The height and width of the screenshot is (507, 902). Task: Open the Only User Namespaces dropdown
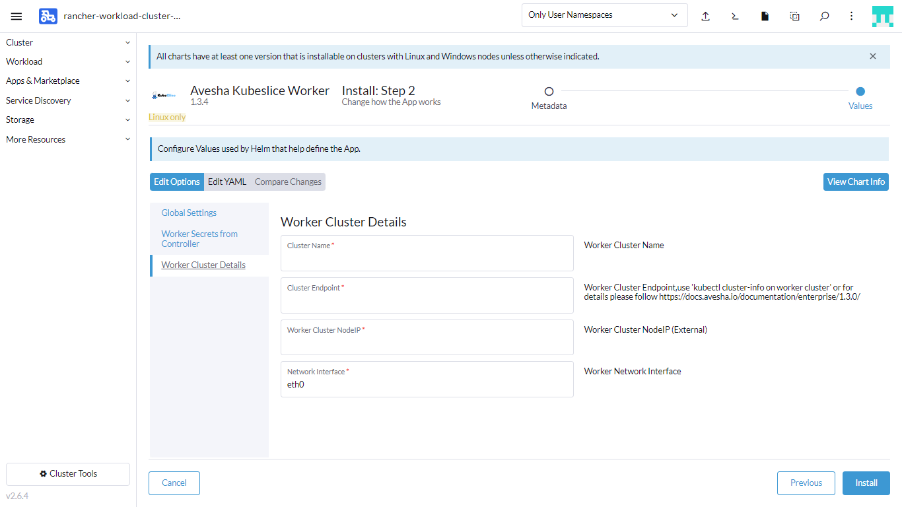604,15
